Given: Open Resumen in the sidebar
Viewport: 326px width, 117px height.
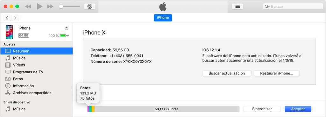Looking at the screenshot, I should 36,51.
